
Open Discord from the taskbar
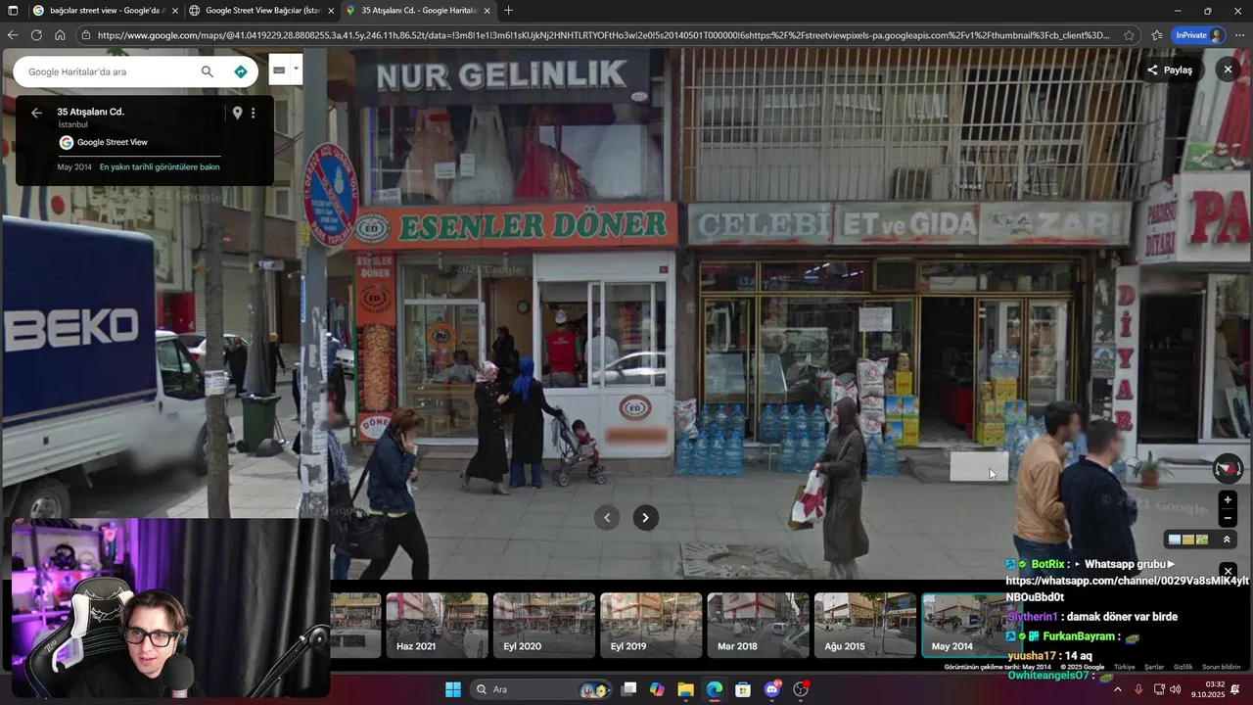pos(772,689)
